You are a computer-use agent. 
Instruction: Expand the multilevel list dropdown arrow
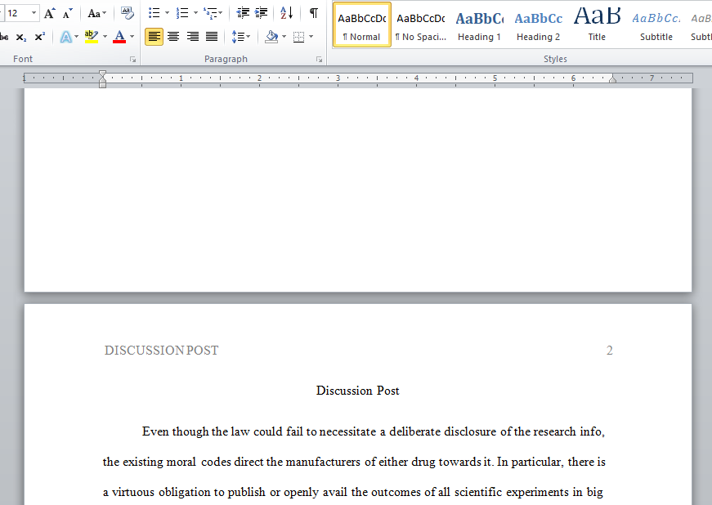point(221,13)
